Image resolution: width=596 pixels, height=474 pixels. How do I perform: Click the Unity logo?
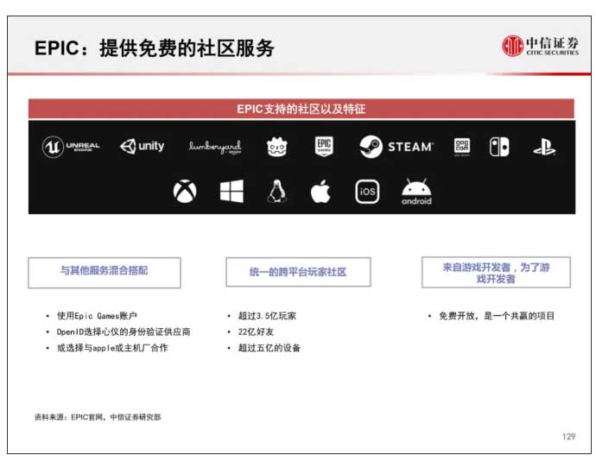[x=142, y=146]
